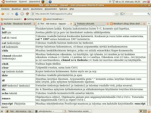Switch to the Windhair's Blog tab
The width and height of the screenshot is (151, 113).
point(126,24)
